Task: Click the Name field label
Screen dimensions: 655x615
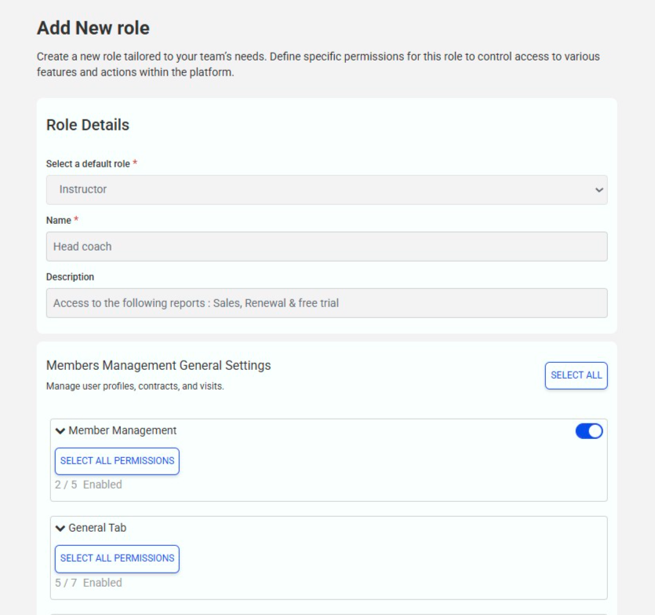Action: 59,221
